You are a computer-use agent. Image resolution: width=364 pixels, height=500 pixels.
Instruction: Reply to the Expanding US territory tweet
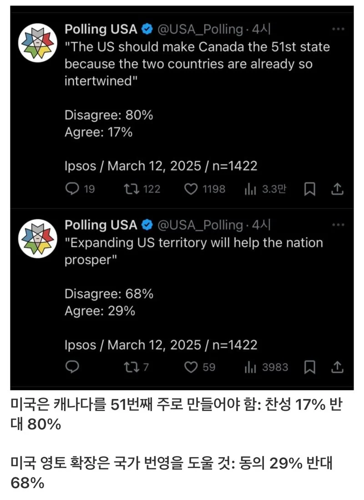72,367
